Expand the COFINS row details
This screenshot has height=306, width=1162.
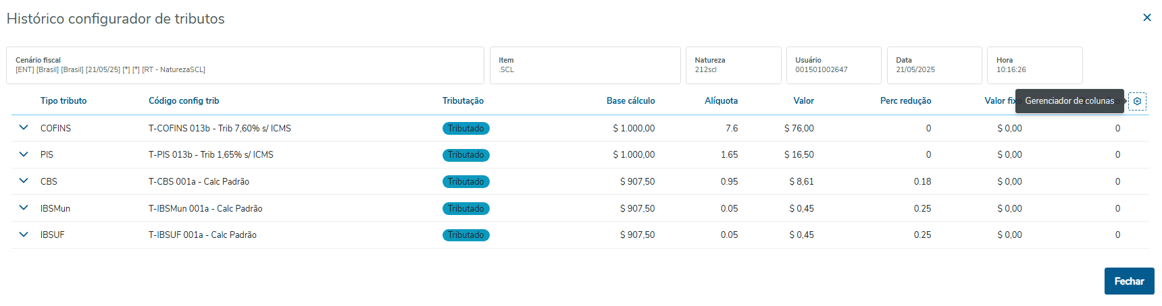(24, 127)
